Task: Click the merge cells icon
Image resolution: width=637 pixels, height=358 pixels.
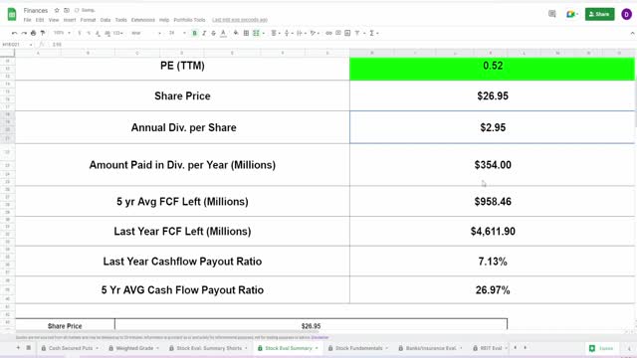Action: [x=256, y=33]
